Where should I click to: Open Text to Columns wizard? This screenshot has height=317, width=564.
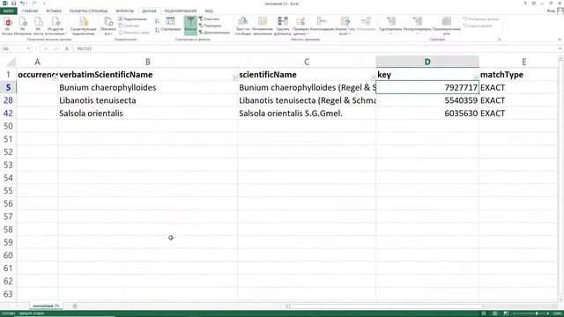[243, 26]
